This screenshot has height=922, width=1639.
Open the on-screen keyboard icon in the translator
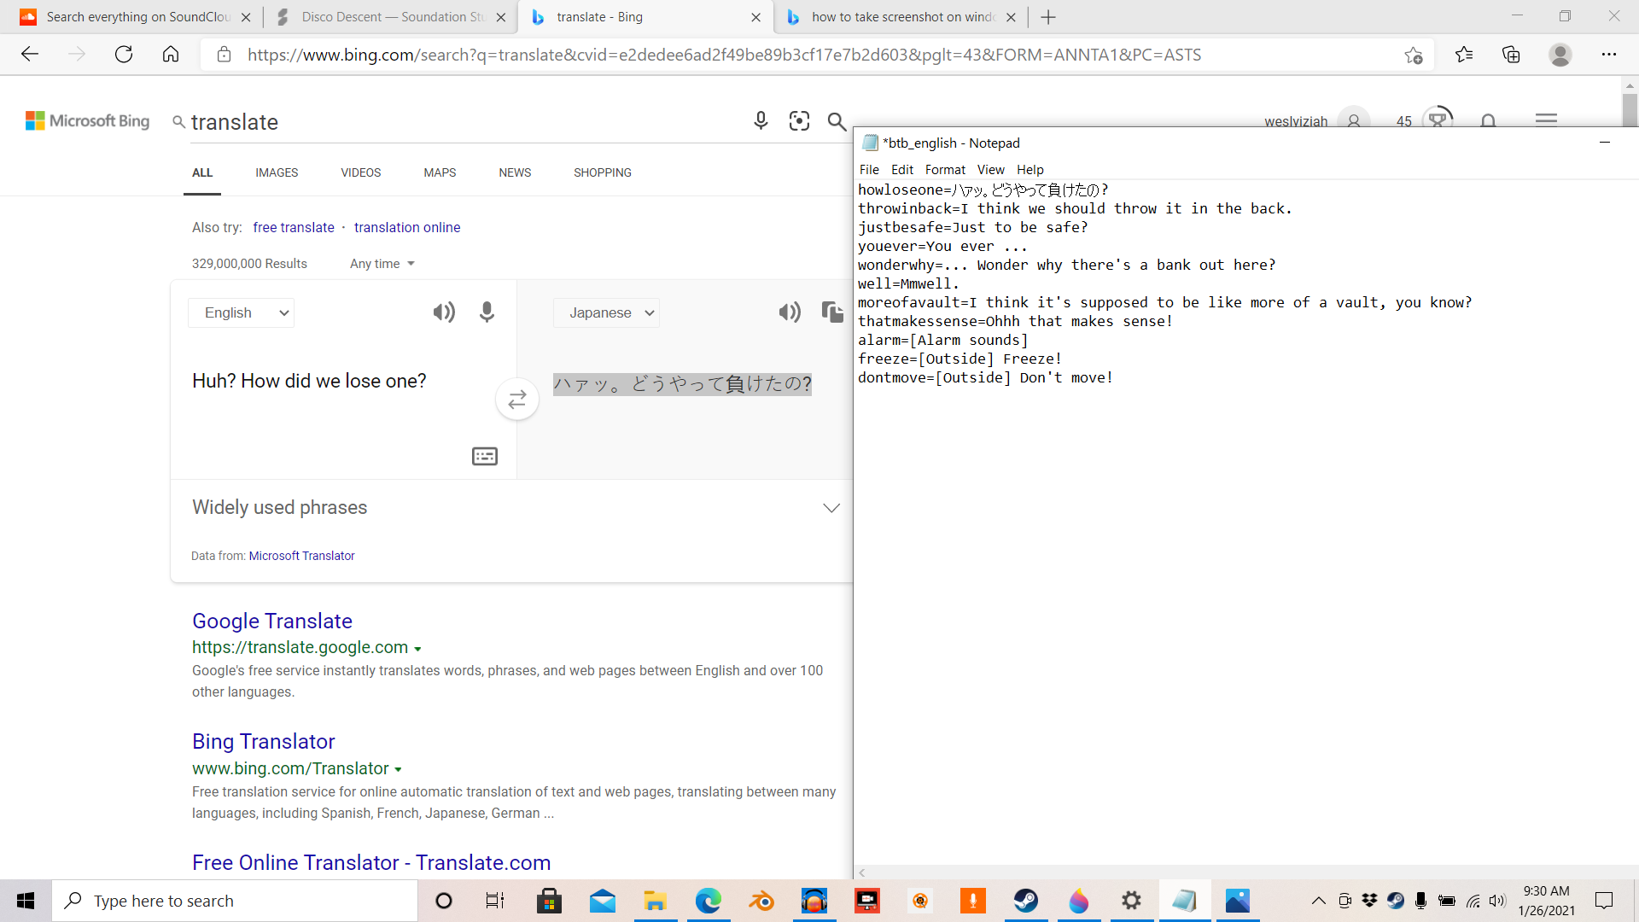pyautogui.click(x=485, y=457)
